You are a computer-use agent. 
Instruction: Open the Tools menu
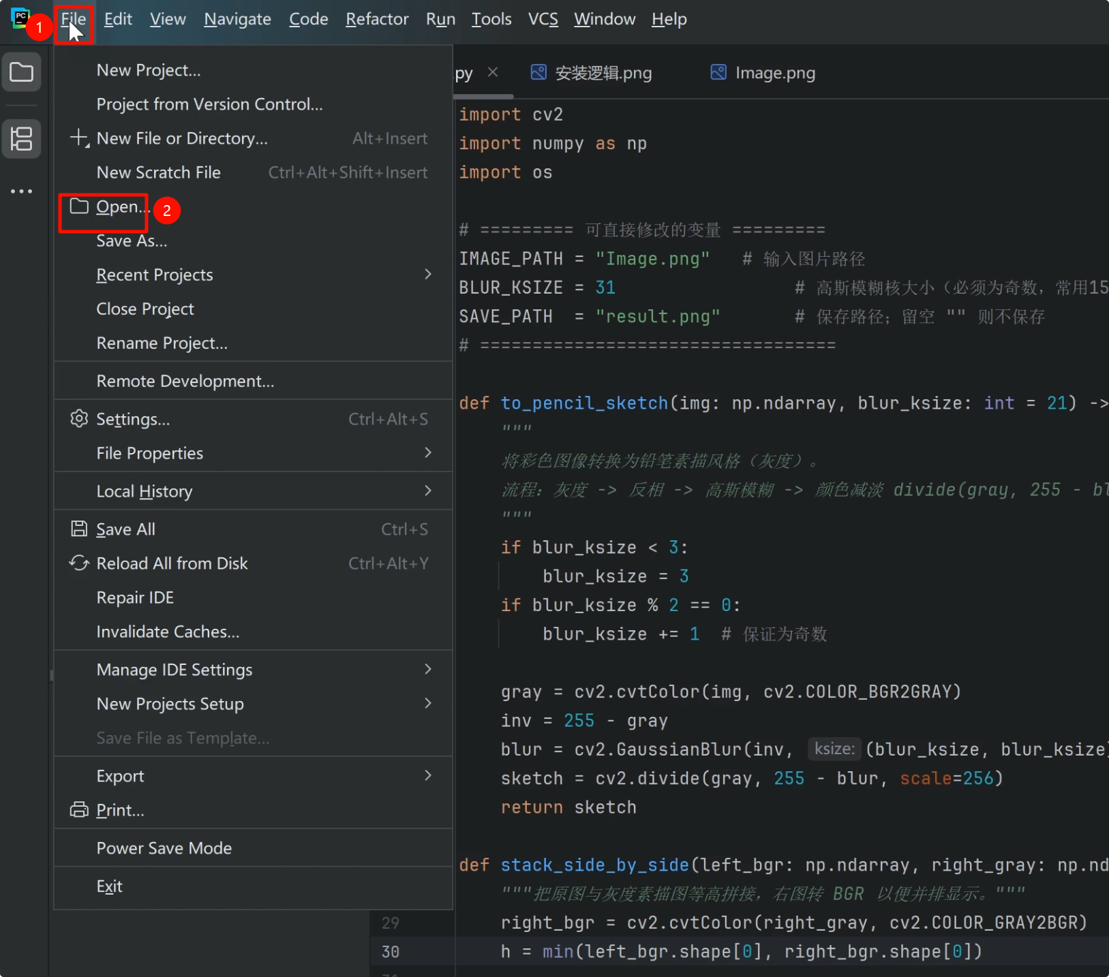[x=491, y=20]
